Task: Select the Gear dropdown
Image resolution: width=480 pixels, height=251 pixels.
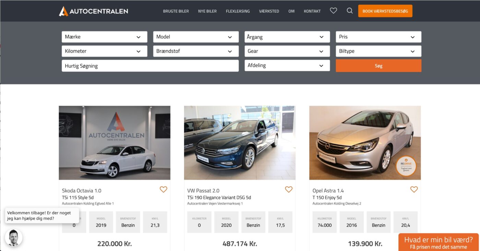Action: (x=287, y=51)
